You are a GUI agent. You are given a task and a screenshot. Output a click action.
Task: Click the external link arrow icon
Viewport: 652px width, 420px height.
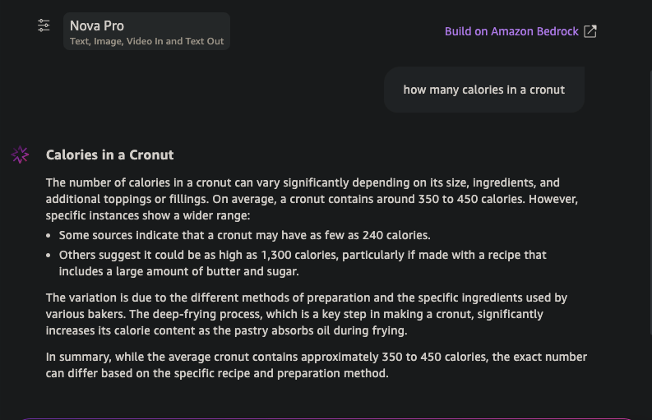[590, 31]
